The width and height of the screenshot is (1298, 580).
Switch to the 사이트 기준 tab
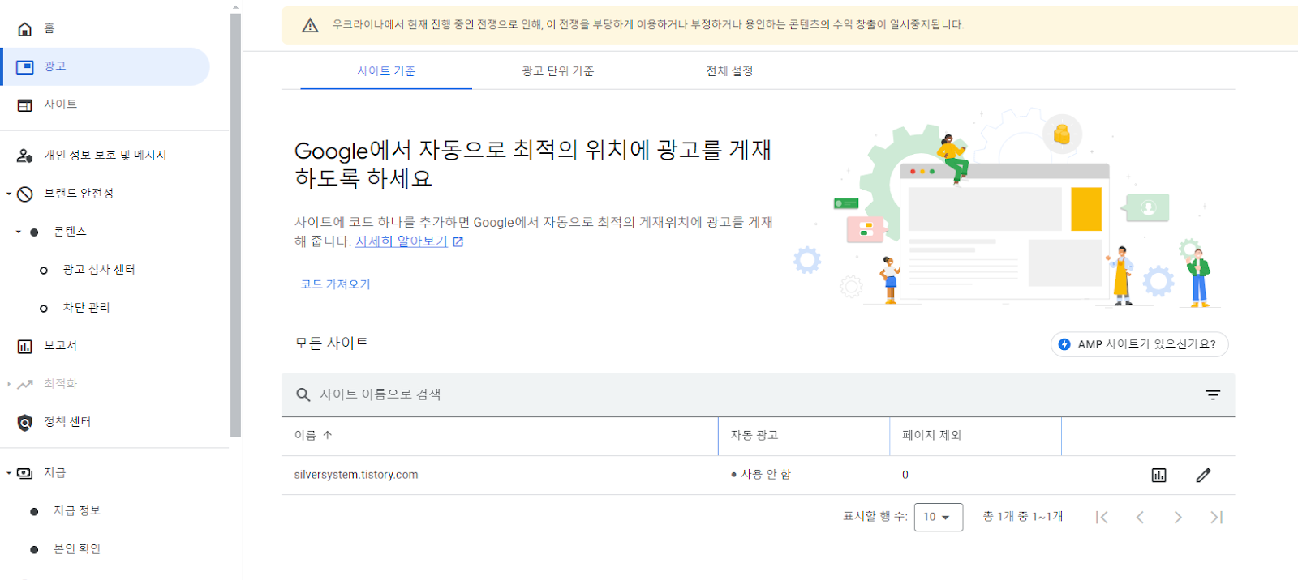(386, 71)
